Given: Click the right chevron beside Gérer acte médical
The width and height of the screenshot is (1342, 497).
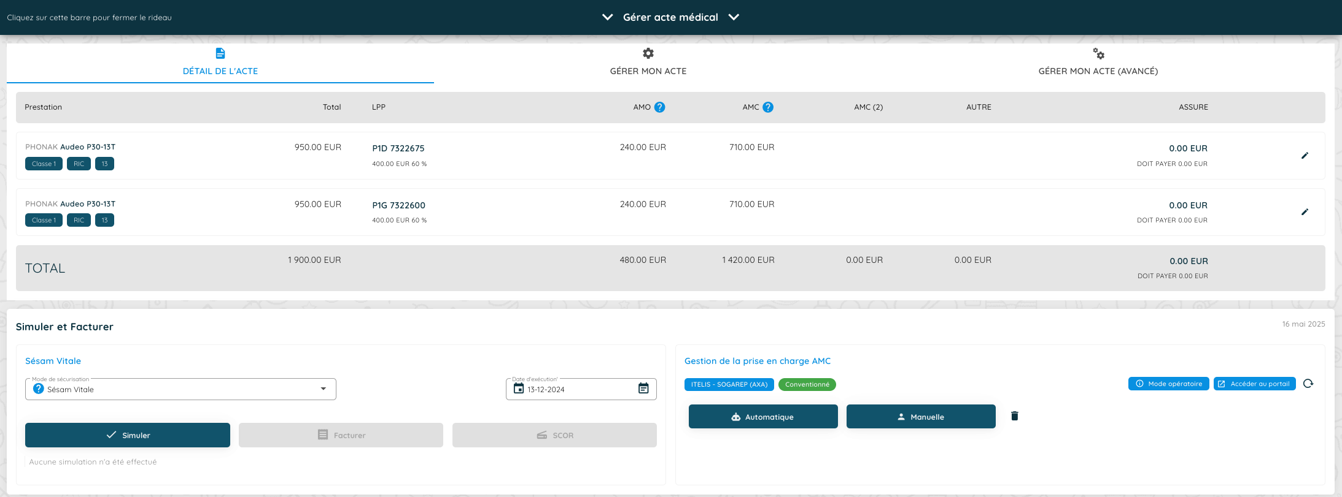Looking at the screenshot, I should [734, 17].
